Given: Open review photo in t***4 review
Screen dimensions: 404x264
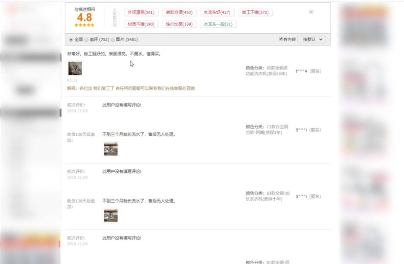Looking at the screenshot, I should [x=75, y=69].
